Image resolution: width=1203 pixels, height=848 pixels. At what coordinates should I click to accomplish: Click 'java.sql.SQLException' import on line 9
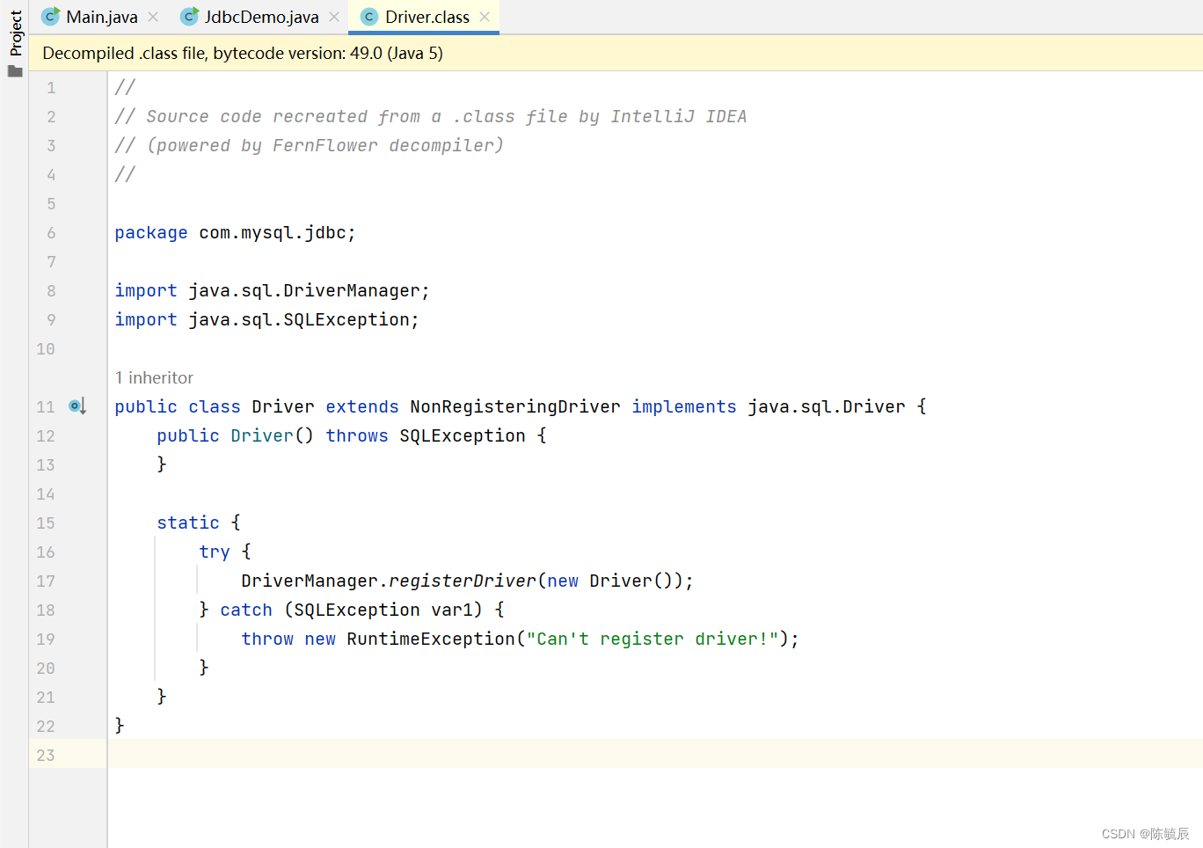298,320
